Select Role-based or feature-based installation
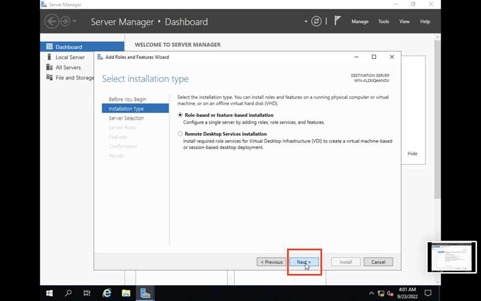Viewport: 481px width, 301px height. pos(180,115)
